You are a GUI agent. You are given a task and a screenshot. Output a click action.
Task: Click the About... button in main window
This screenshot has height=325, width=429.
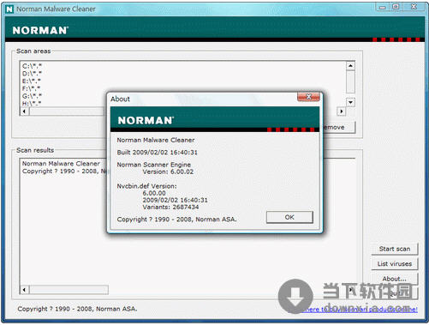tap(395, 279)
